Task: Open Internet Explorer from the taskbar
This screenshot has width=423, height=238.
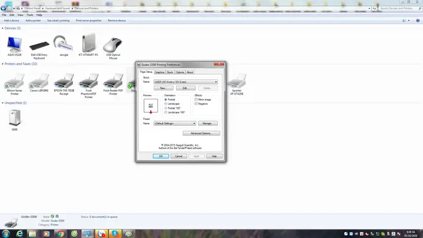Action: [19, 234]
